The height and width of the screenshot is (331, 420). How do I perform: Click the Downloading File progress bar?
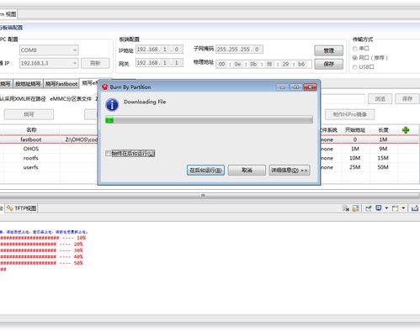[209, 120]
